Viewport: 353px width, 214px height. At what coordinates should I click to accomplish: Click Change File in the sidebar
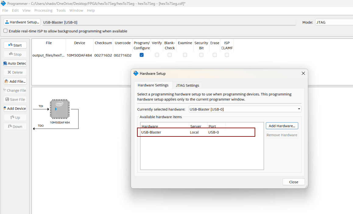tap(15, 90)
